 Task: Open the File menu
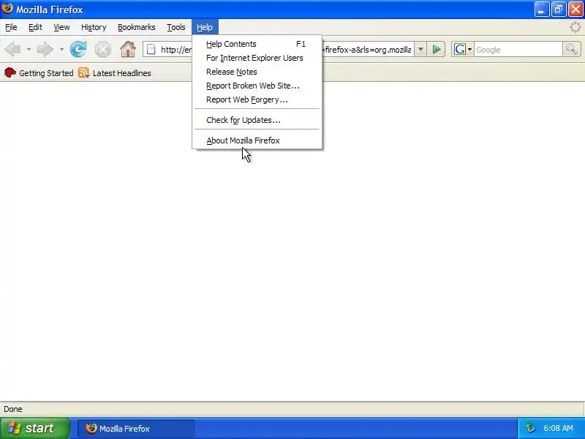pyautogui.click(x=11, y=27)
